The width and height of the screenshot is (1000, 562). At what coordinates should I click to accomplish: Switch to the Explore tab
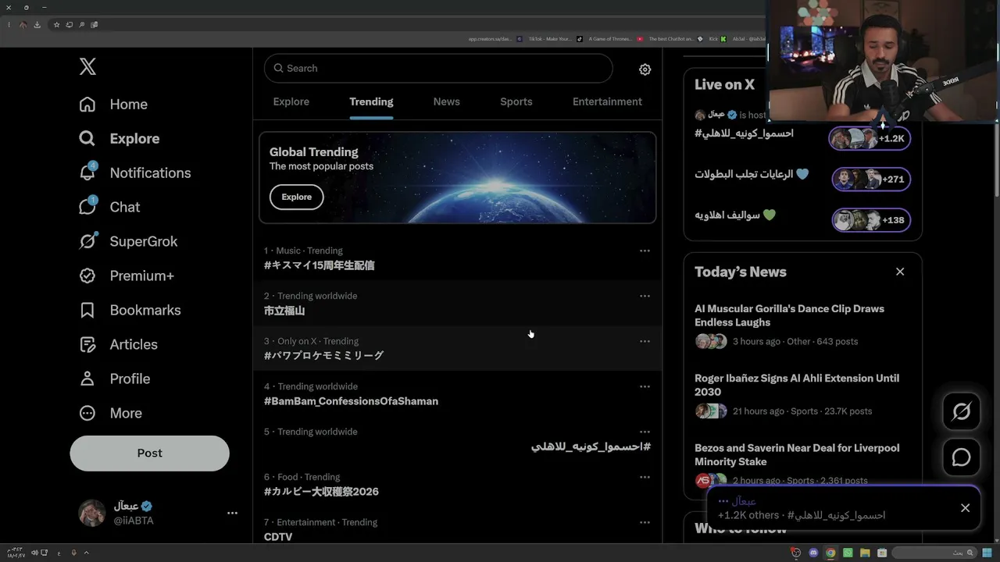point(291,101)
